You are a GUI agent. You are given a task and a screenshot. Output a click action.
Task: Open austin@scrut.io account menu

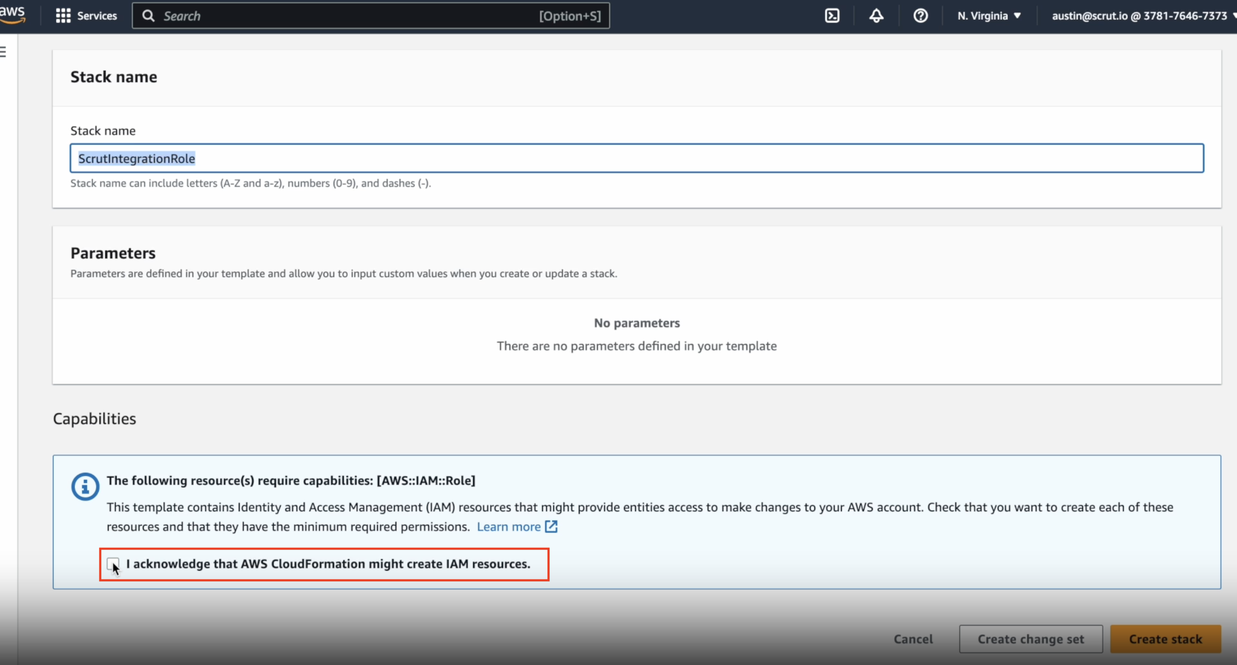(1143, 16)
